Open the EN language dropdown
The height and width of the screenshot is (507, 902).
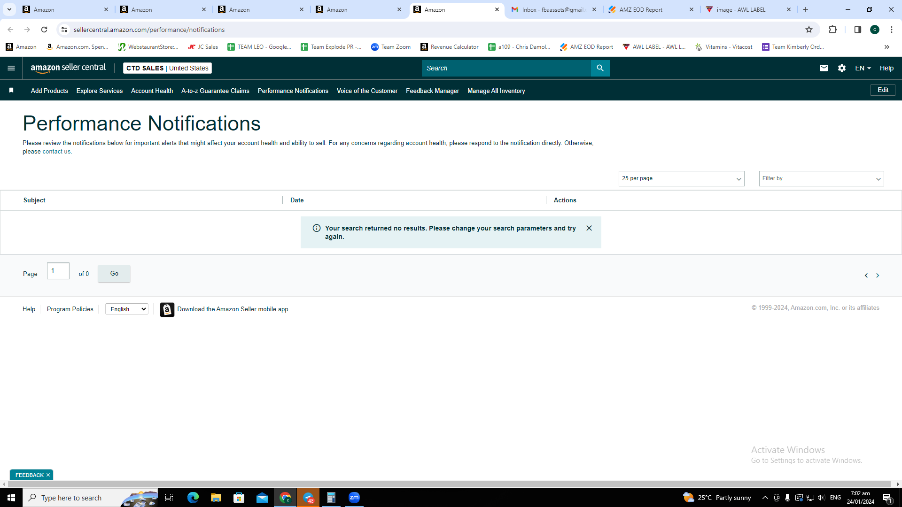point(863,68)
